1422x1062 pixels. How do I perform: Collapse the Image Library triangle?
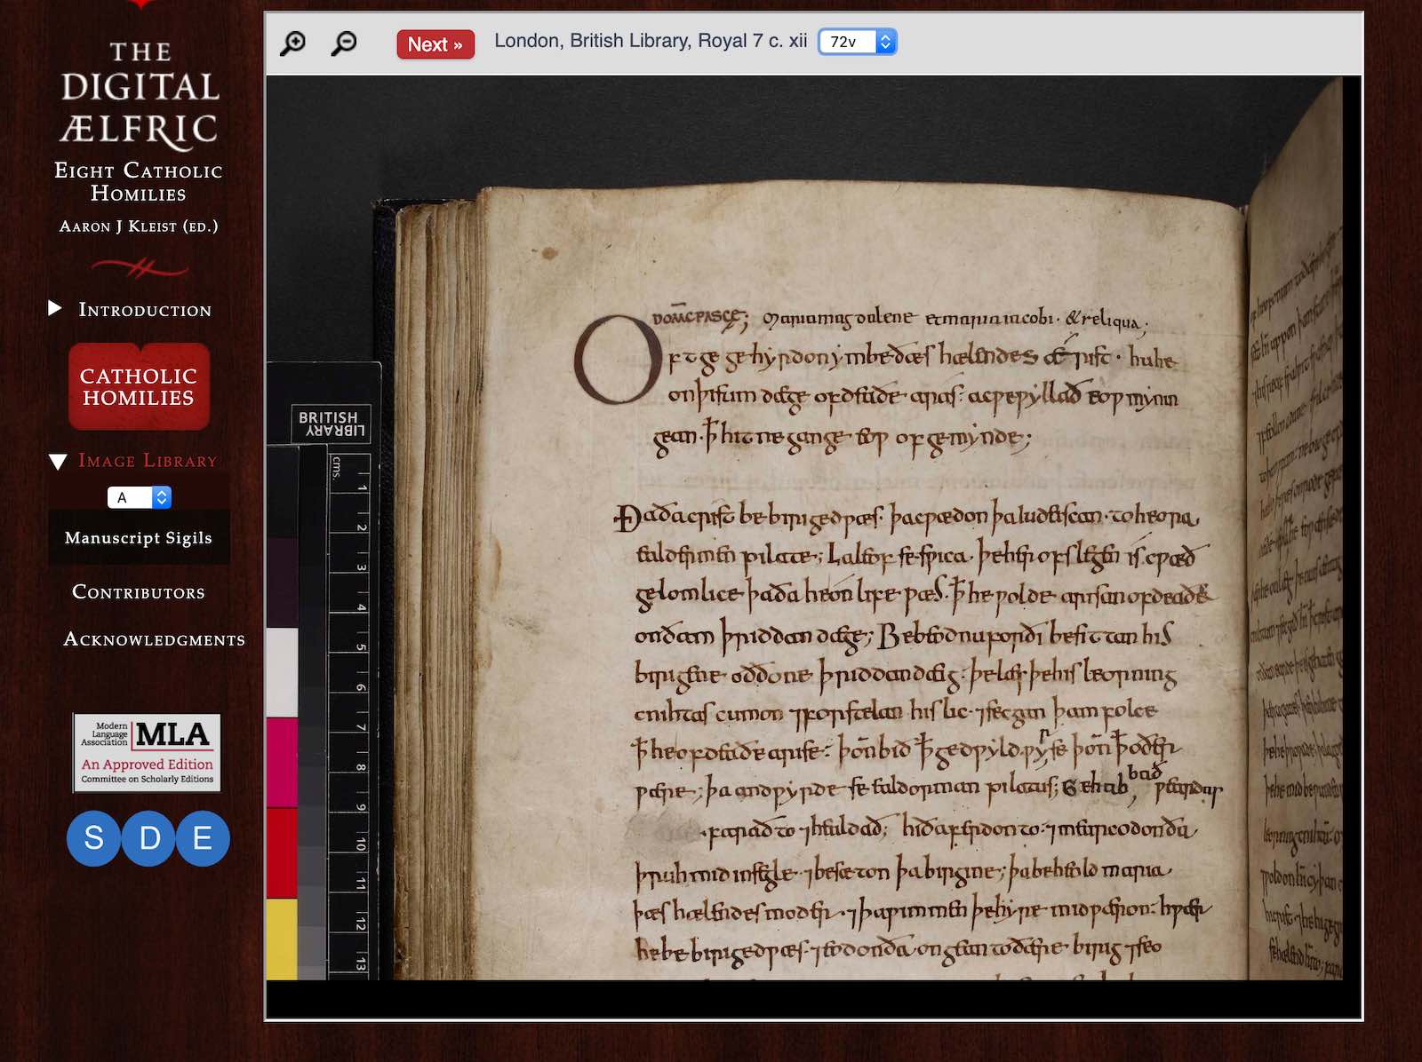click(x=58, y=462)
